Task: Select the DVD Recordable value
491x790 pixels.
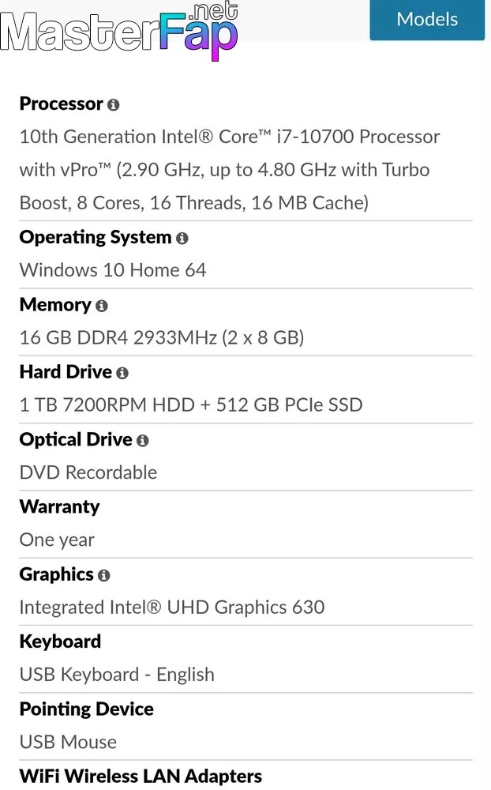Action: pos(88,472)
